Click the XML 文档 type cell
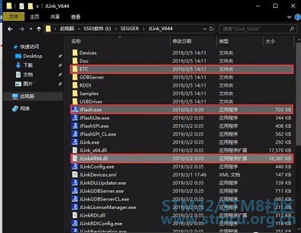 pos(229,175)
